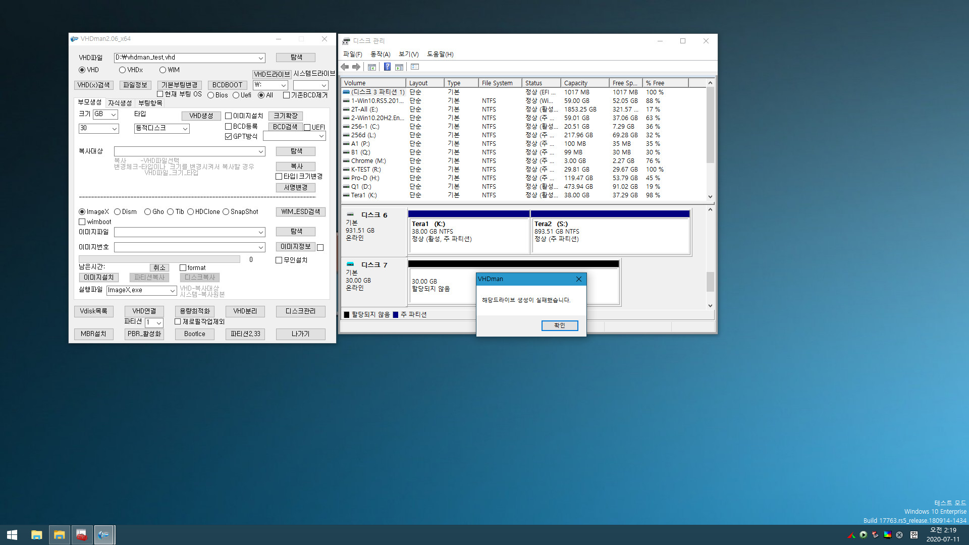Click the volume icon beside Chrome (M:)

(x=346, y=161)
